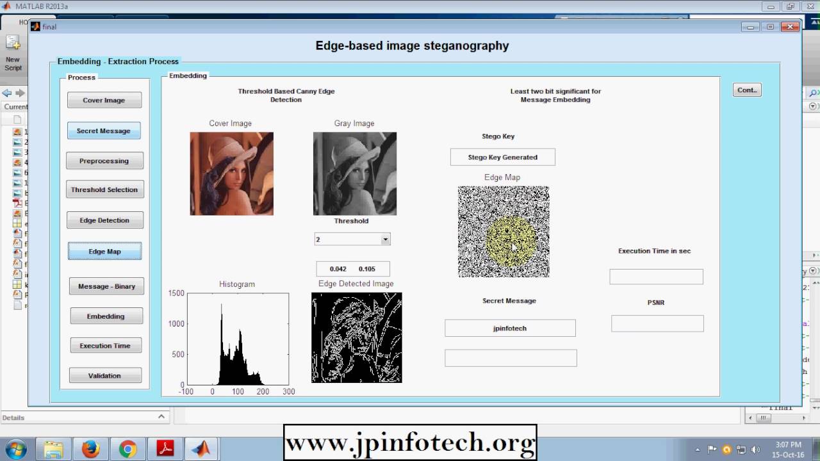Open Adobe Reader from the taskbar
The width and height of the screenshot is (820, 461).
click(165, 449)
